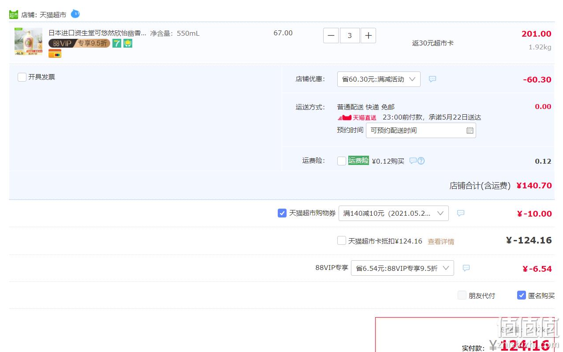563x352 pixels.
Task: Open the 天猫超市 store name link
Action: click(53, 15)
